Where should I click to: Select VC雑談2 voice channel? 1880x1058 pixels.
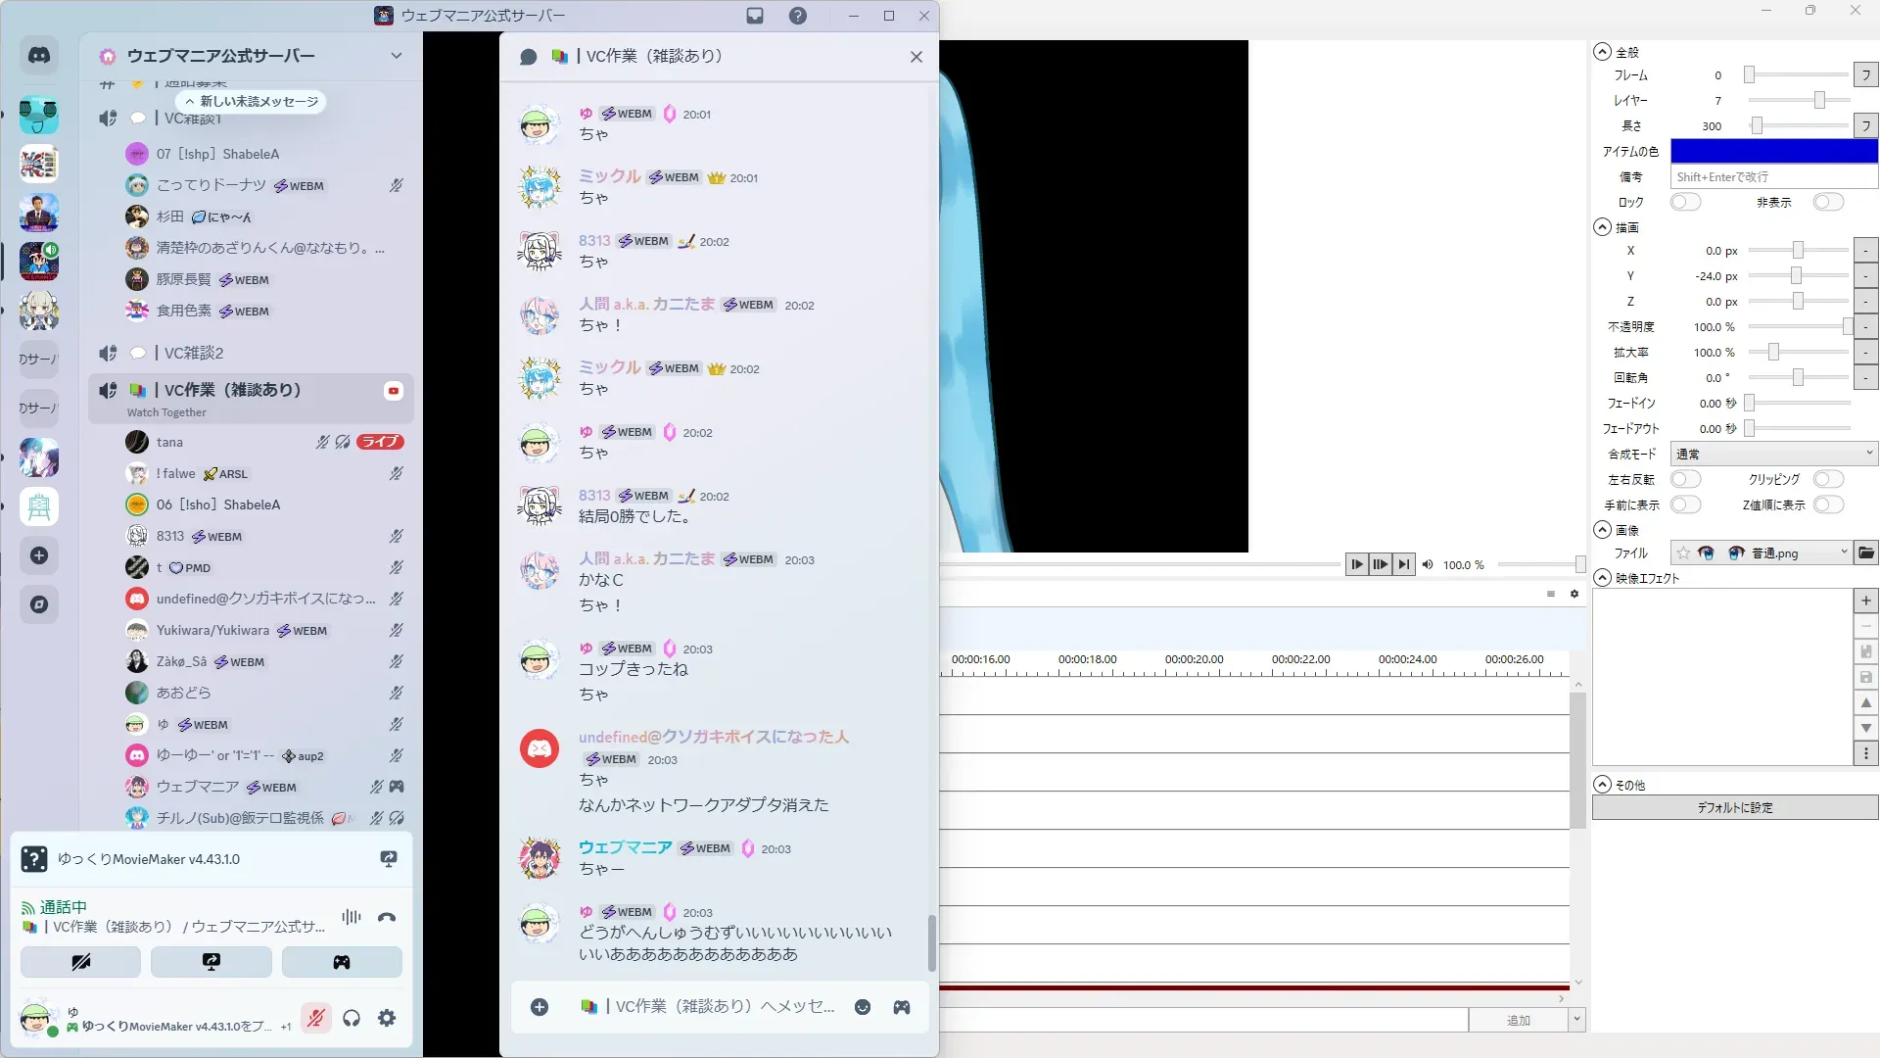(194, 353)
